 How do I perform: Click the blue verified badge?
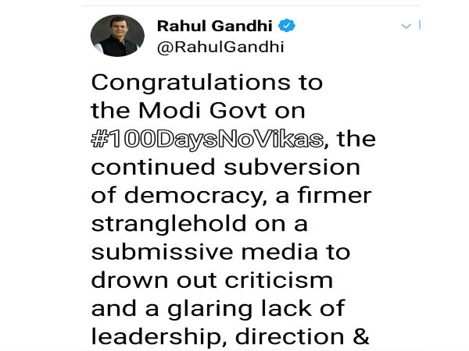click(x=288, y=26)
